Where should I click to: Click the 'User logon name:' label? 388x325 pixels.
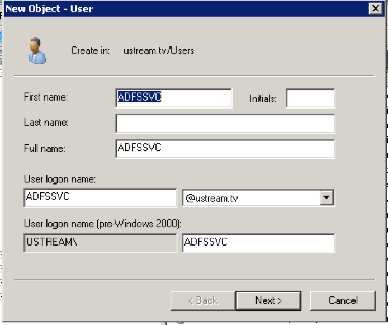(x=60, y=179)
